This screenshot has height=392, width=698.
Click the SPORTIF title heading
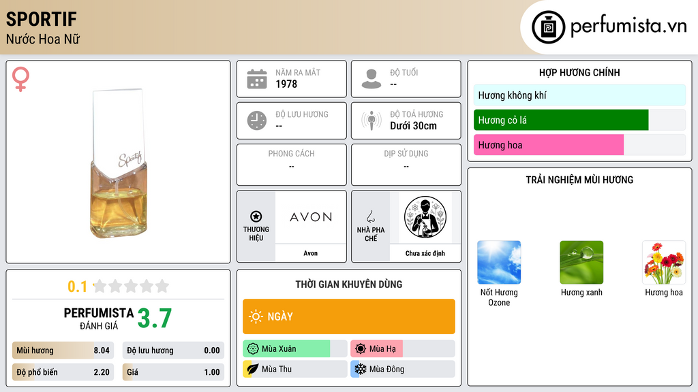[x=42, y=19]
